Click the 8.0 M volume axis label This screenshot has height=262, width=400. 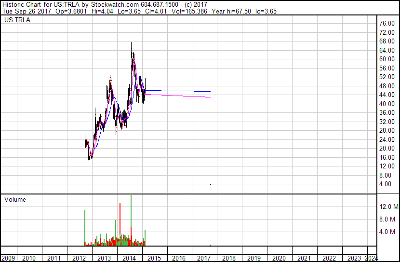point(387,219)
